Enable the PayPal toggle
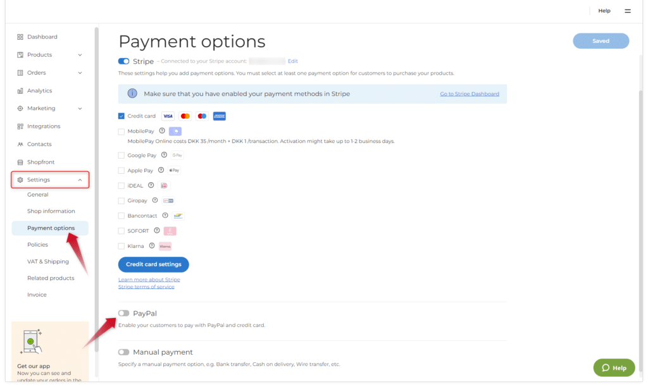 123,313
